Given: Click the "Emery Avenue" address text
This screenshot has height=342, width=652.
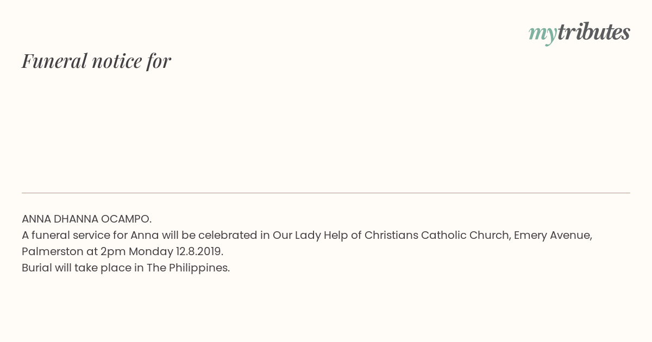Looking at the screenshot, I should click(x=553, y=235).
